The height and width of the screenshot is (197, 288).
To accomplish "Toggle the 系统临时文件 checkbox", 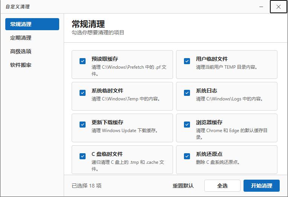I will click(x=83, y=93).
